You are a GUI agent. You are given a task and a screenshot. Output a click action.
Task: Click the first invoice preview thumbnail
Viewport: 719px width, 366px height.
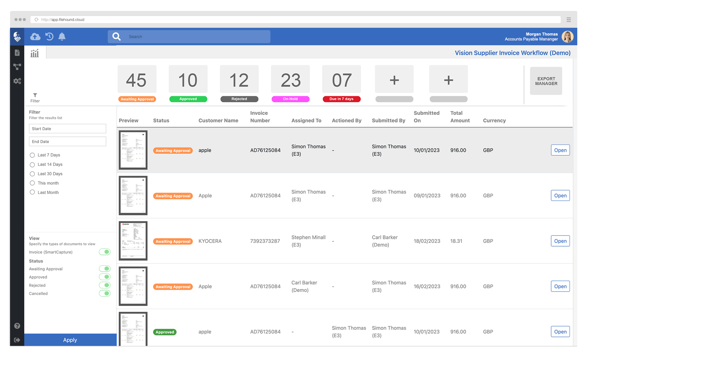pyautogui.click(x=133, y=150)
